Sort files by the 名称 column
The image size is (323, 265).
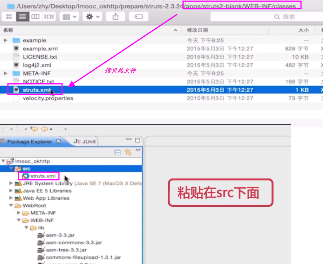pyautogui.click(x=8, y=30)
